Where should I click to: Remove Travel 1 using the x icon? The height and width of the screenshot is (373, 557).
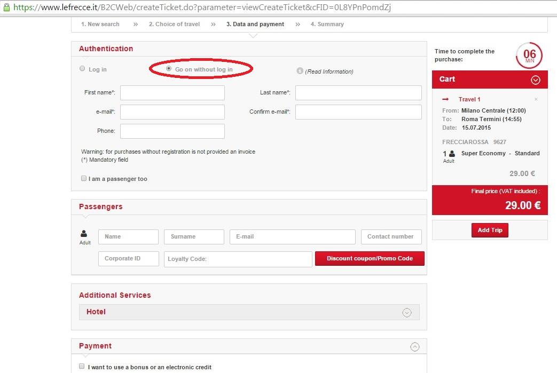(536, 99)
